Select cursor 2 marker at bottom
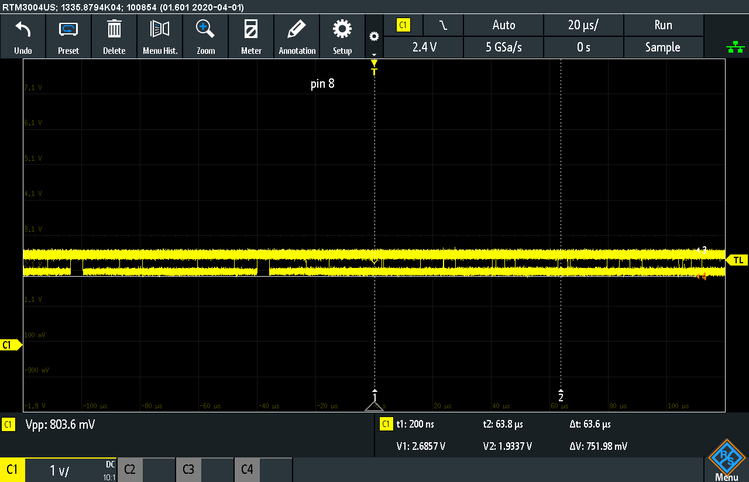This screenshot has width=749, height=482. (x=561, y=396)
